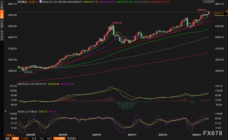Click the 【日线】 period label in title

point(32,2)
